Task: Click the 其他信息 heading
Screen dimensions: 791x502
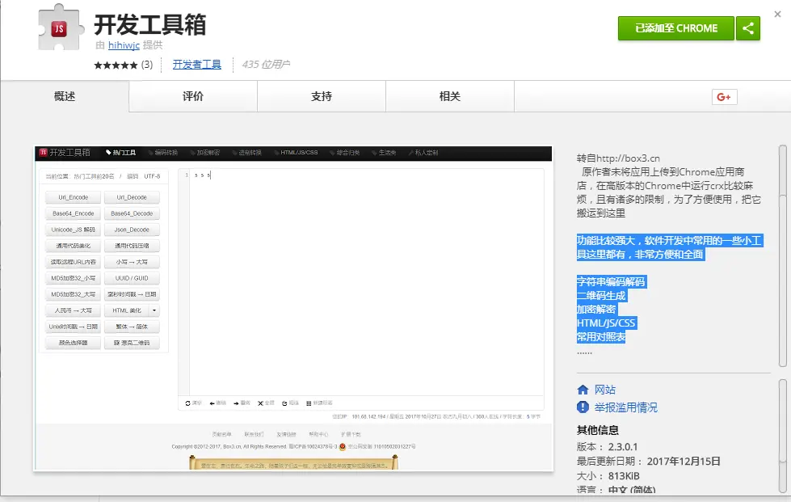Action: (x=598, y=430)
